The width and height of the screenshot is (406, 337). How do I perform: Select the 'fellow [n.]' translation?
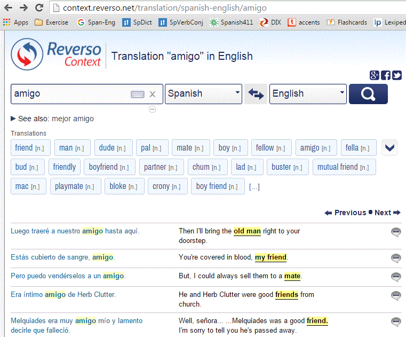click(272, 147)
